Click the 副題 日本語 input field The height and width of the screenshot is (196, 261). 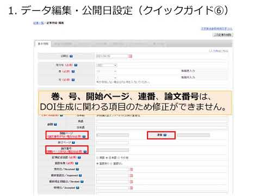pyautogui.click(x=161, y=128)
